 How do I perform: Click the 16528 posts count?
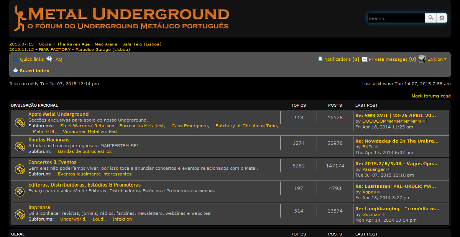tap(335, 118)
